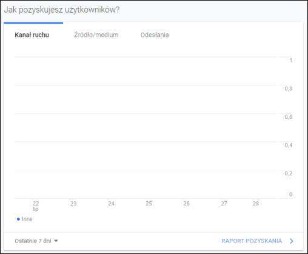
Task: Click the Jak pozyskujesz użytkowników? heading
Action: (62, 10)
